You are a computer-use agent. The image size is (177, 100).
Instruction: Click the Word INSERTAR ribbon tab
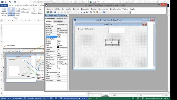[x=18, y=5]
